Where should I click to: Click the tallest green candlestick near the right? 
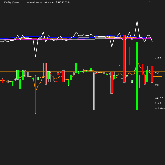coord(137,76)
